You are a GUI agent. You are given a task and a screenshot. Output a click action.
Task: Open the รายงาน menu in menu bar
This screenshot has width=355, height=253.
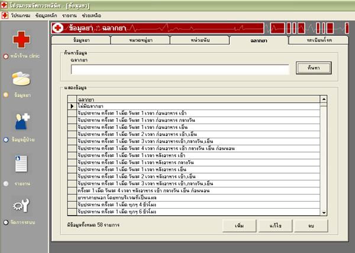[x=69, y=12]
